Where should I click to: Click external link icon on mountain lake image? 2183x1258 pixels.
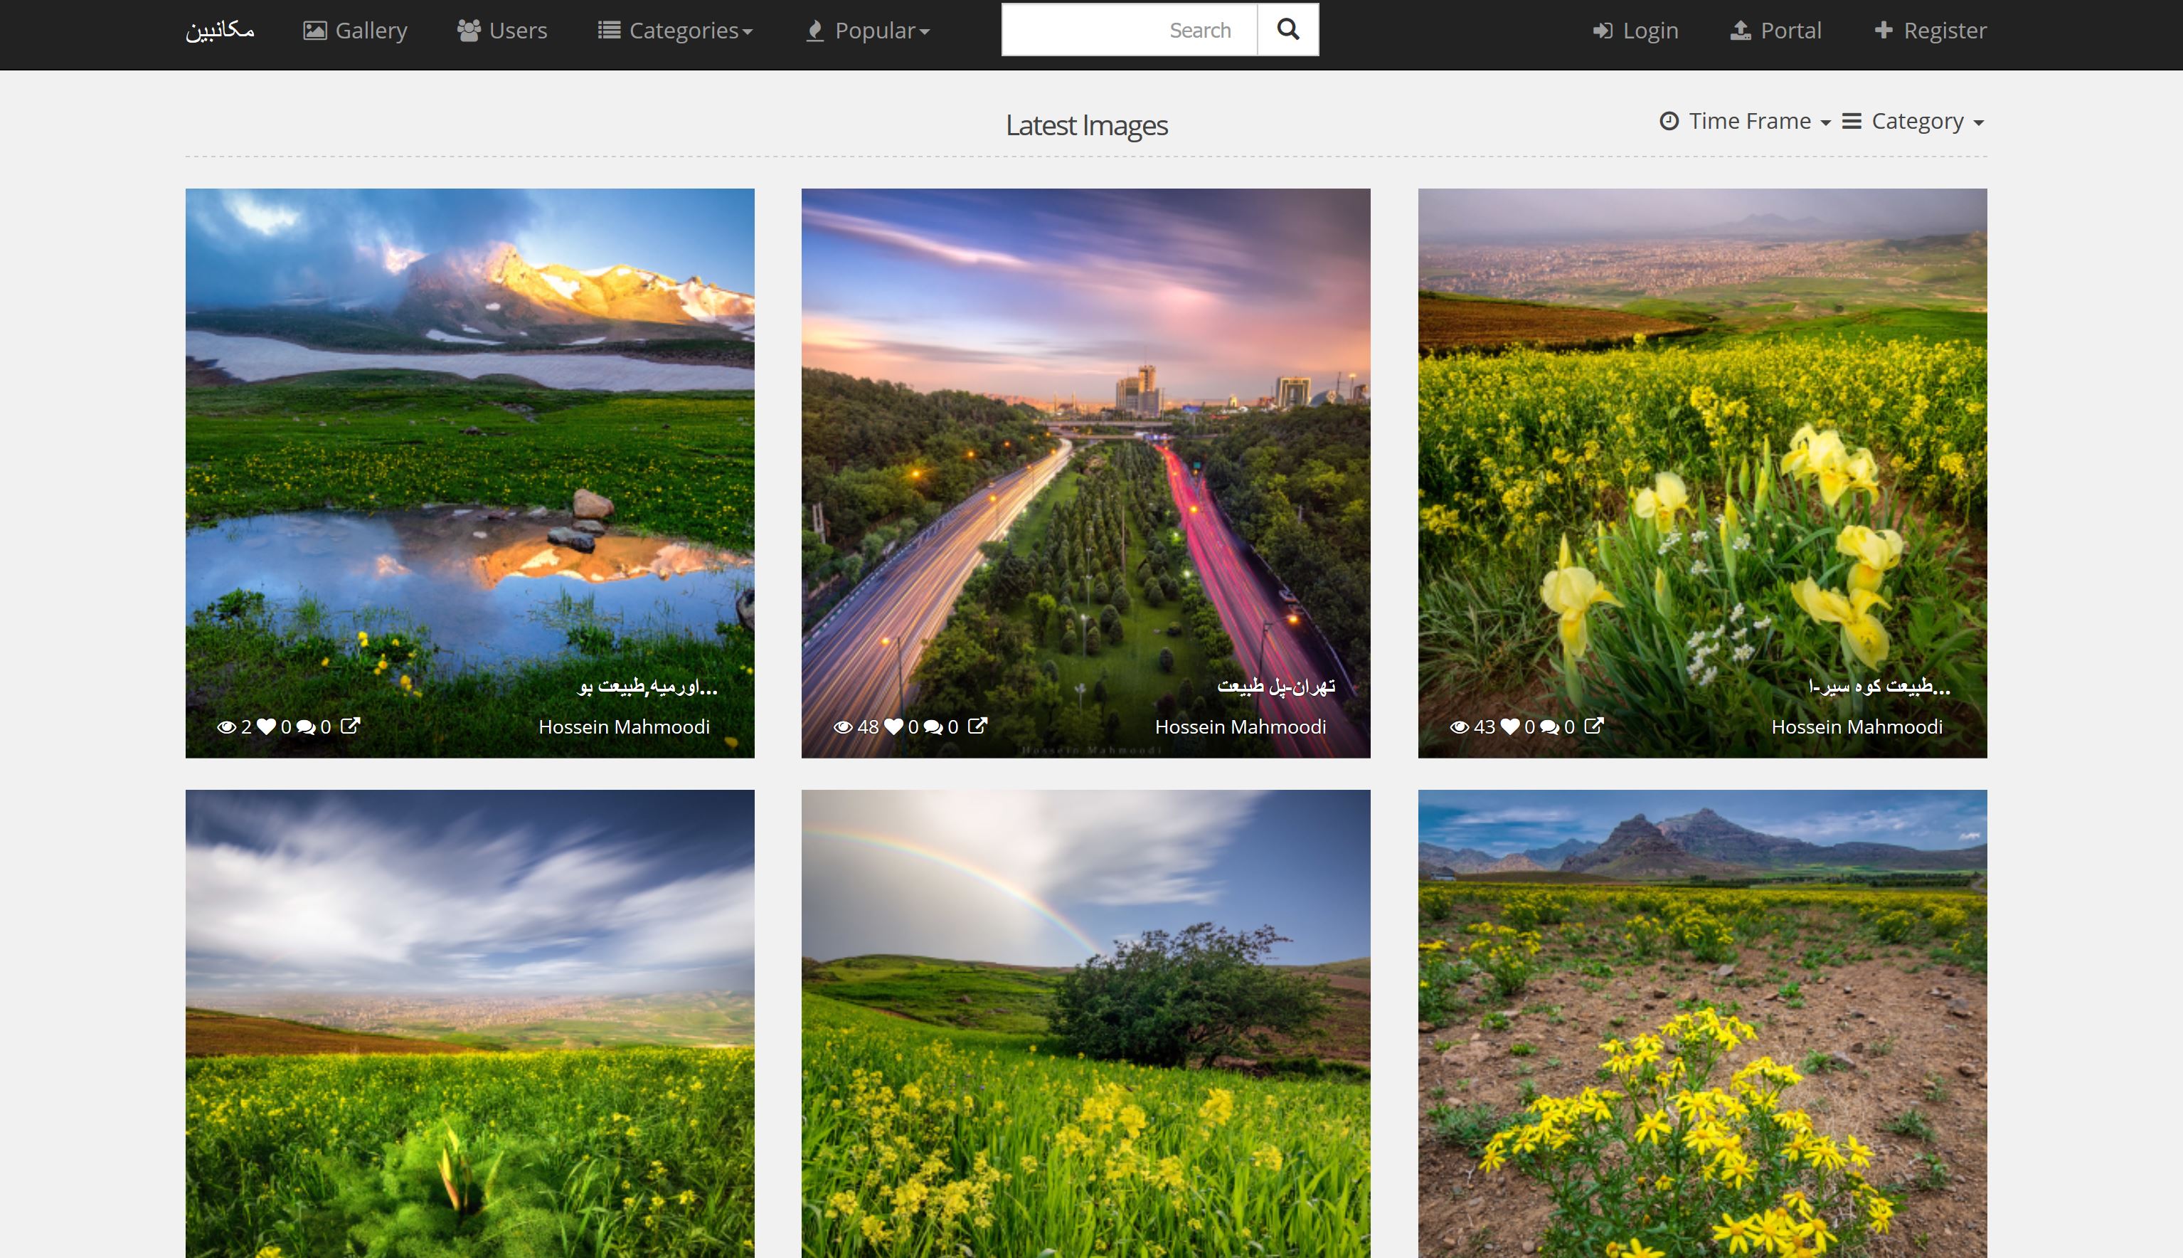pyautogui.click(x=350, y=726)
